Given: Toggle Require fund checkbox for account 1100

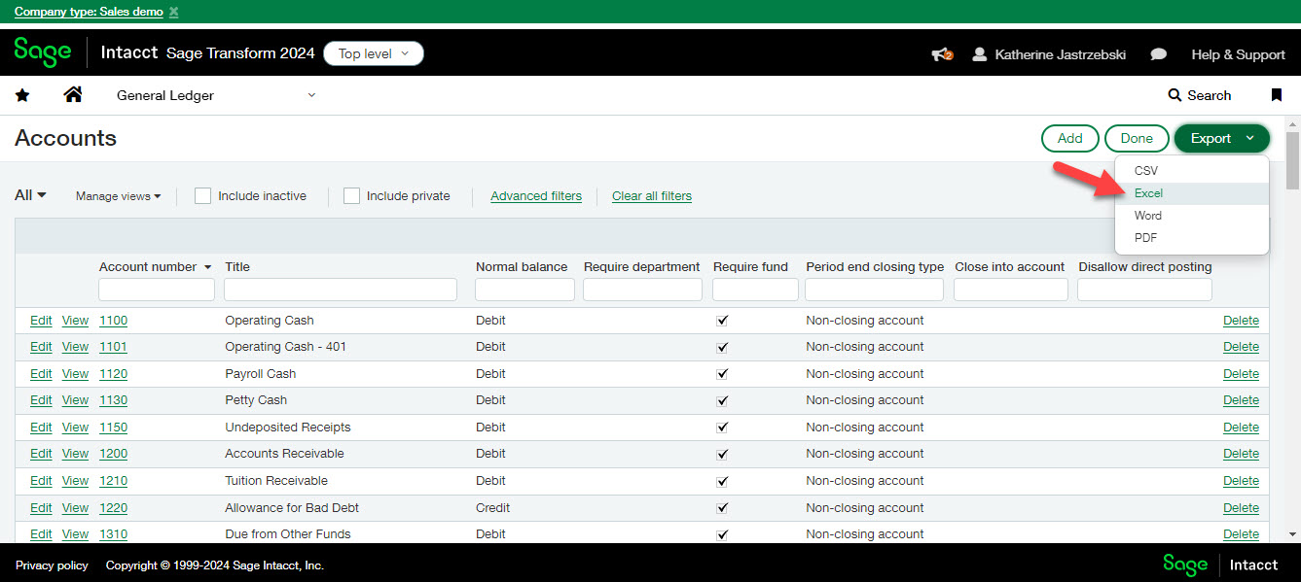Looking at the screenshot, I should point(722,321).
